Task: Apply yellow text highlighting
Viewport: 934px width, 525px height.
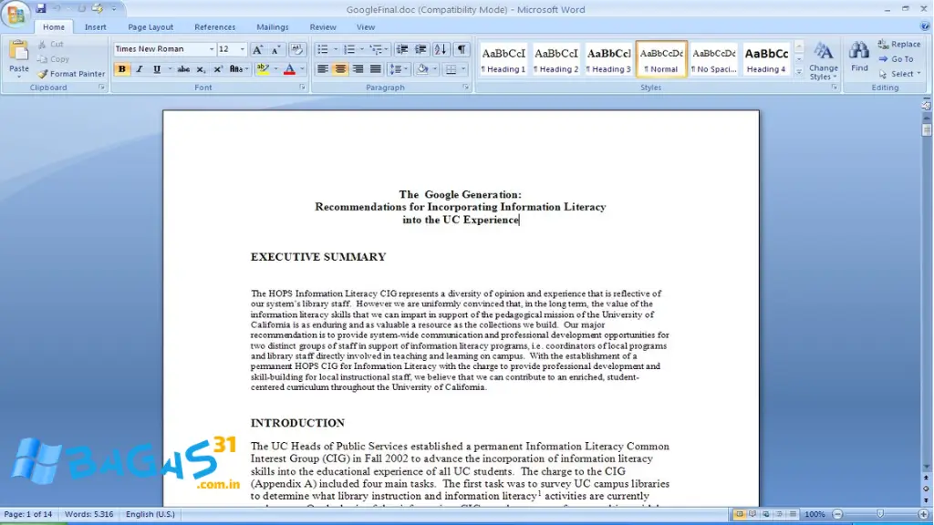Action: coord(262,68)
